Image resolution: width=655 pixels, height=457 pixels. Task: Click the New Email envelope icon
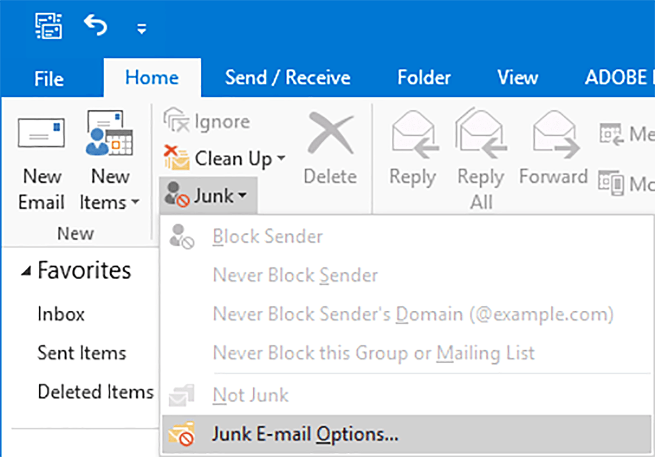click(x=41, y=134)
